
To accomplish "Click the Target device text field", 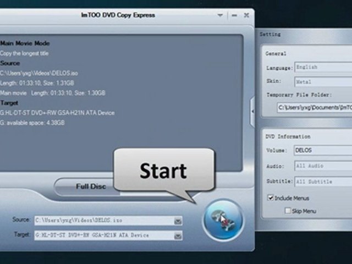I will click(x=103, y=235).
